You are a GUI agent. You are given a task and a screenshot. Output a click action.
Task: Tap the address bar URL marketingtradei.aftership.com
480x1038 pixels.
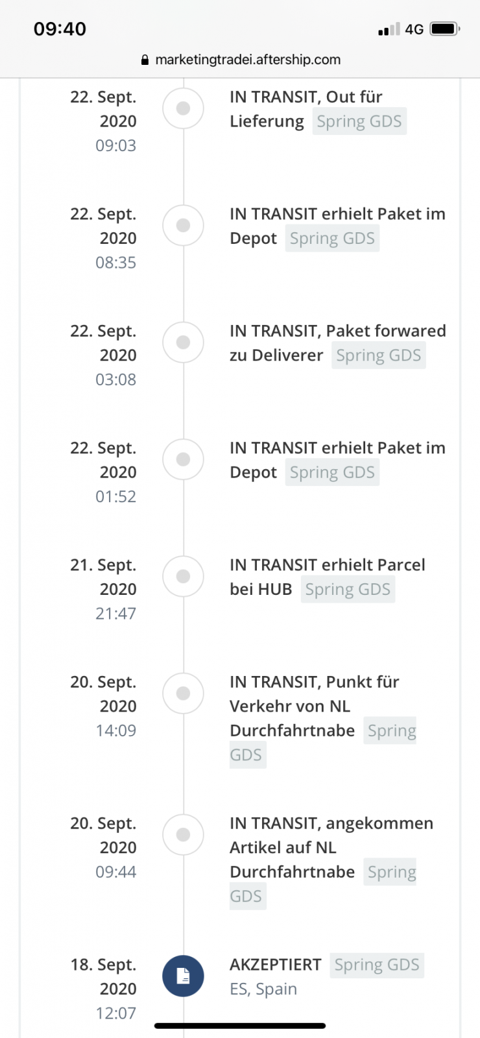coord(248,60)
